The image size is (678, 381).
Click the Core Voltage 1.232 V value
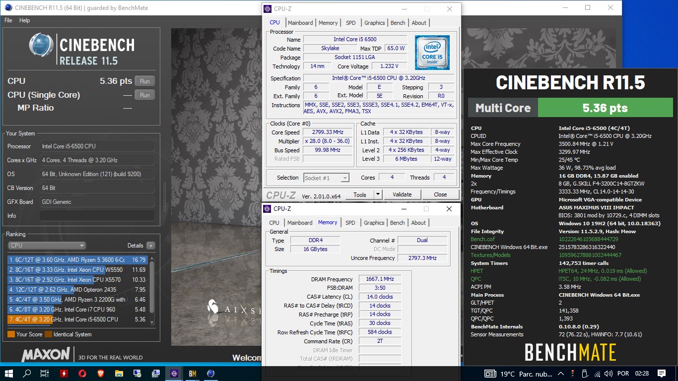point(389,66)
